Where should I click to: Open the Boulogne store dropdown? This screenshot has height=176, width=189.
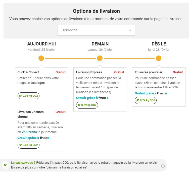pyautogui.click(x=96, y=30)
